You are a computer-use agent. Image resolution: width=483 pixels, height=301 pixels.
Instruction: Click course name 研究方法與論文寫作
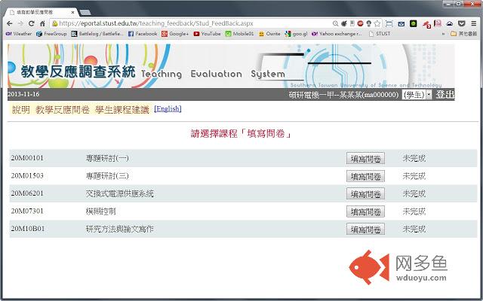pyautogui.click(x=119, y=229)
